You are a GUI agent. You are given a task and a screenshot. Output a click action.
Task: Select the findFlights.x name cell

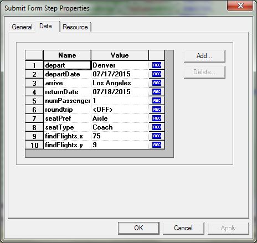pyautogui.click(x=68, y=136)
